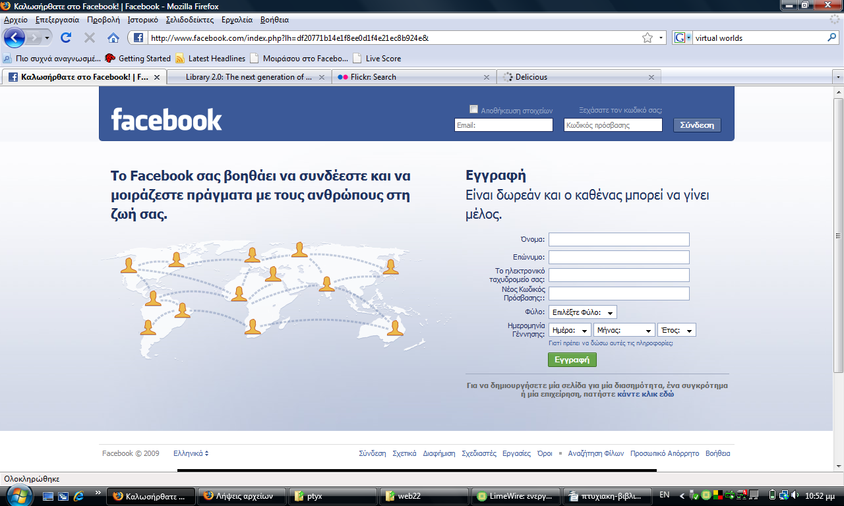Change language via 'Ελληνικά' selector
The height and width of the screenshot is (506, 844).
(191, 453)
